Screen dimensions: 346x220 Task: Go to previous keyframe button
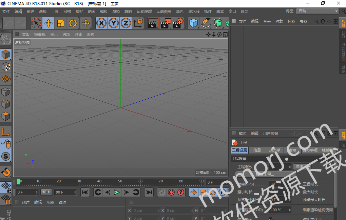(98, 193)
